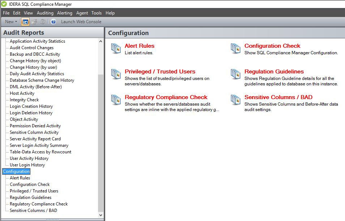The width and height of the screenshot is (345, 221).
Task: Select Backup and DBCC Activity report
Action: [x=35, y=54]
